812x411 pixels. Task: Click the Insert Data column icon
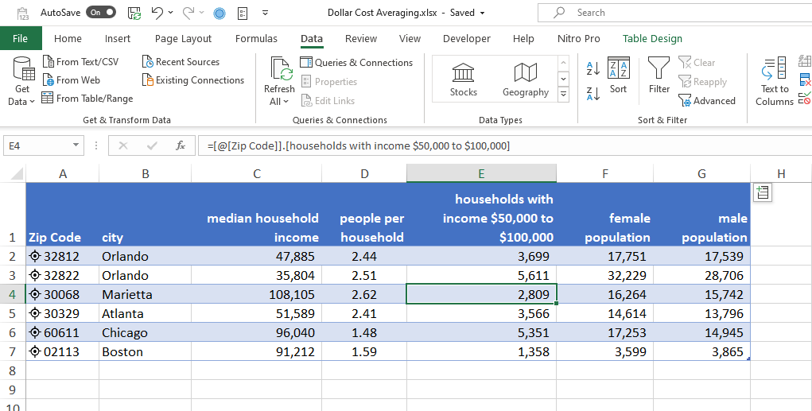point(762,192)
